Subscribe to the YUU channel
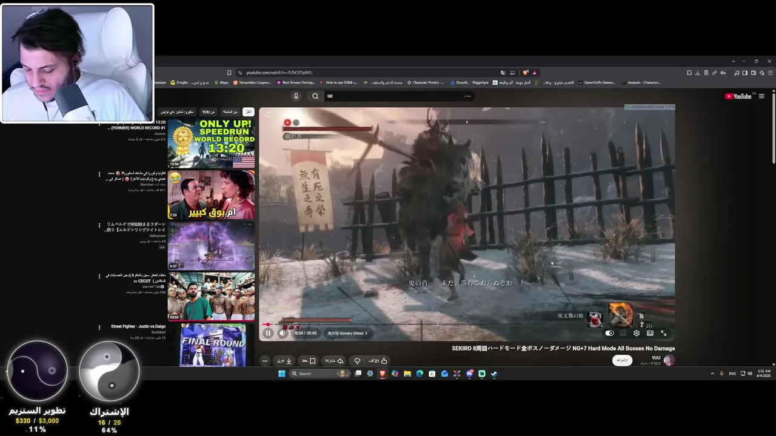Viewport: 776px width, 436px height. point(622,360)
